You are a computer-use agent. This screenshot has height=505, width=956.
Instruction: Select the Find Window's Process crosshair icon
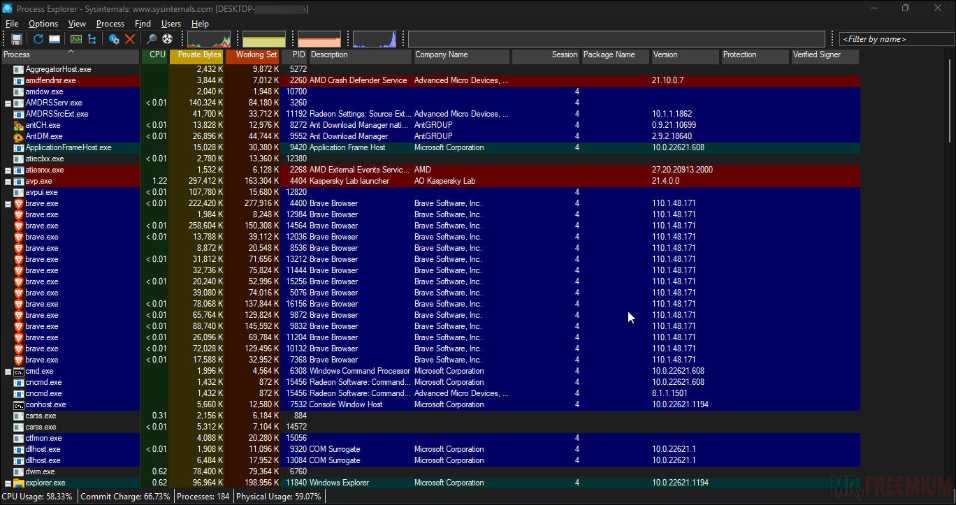coord(168,39)
